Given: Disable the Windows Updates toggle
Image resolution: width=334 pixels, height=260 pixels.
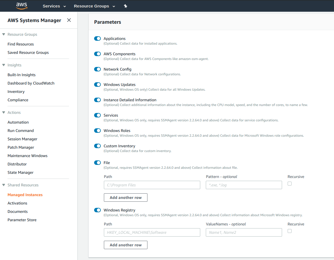Looking at the screenshot, I should click(x=97, y=85).
